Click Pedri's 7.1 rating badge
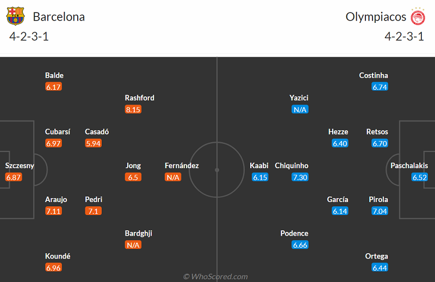 tap(94, 211)
